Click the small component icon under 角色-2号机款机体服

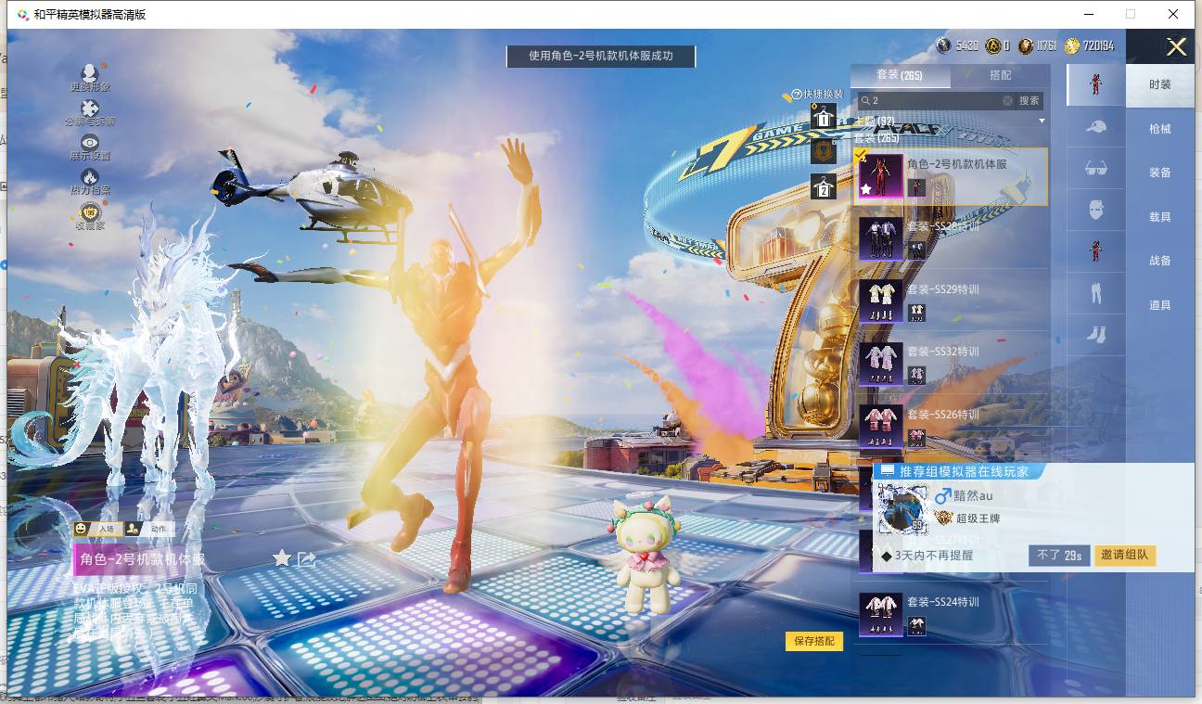click(916, 187)
